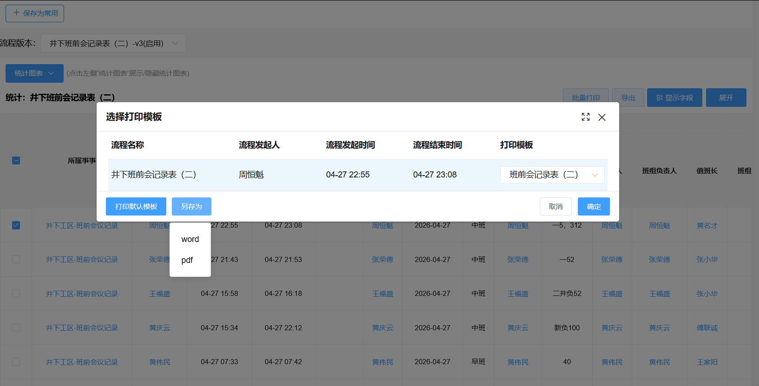The width and height of the screenshot is (759, 386).
Task: Click 黄名才 in the 值班长 column
Action: (707, 225)
